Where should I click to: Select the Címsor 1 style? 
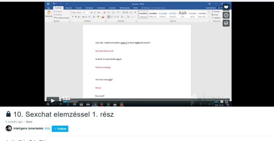(163, 14)
